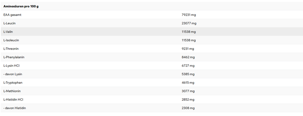Viewport: 303px width, 116px height.
Task: Select the "L-Methionin" label
Action: [12, 91]
